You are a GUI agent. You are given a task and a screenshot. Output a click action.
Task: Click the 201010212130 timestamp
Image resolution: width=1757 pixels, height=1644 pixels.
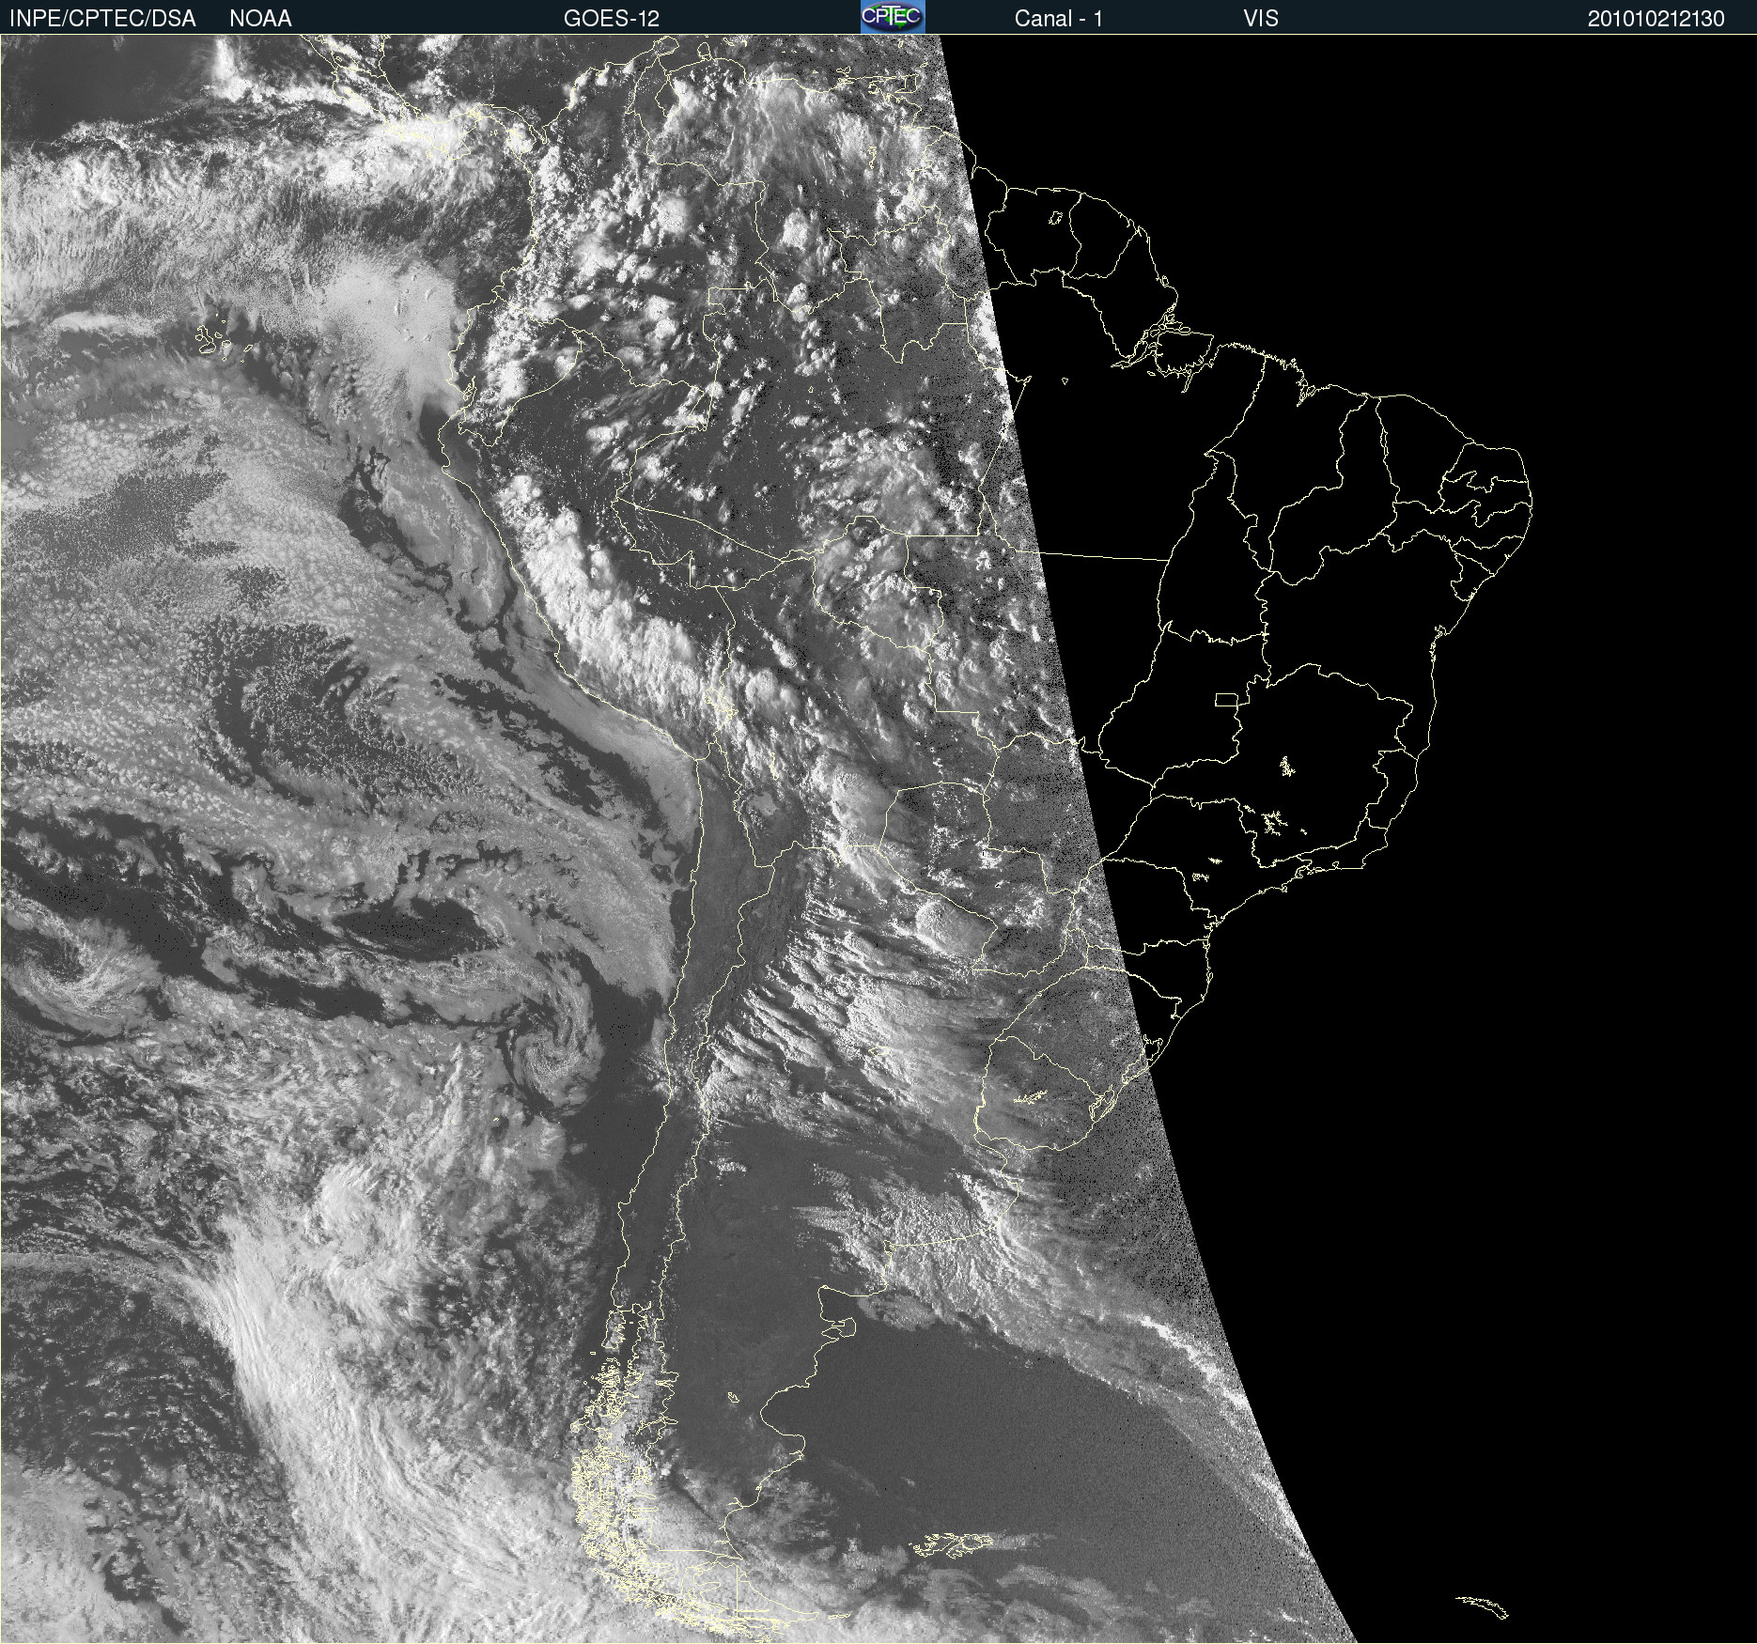click(x=1656, y=19)
